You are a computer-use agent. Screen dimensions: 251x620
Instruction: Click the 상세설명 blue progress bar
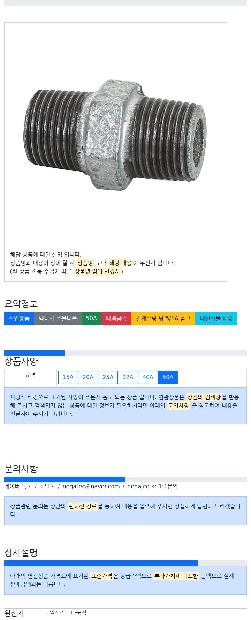[101, 563]
